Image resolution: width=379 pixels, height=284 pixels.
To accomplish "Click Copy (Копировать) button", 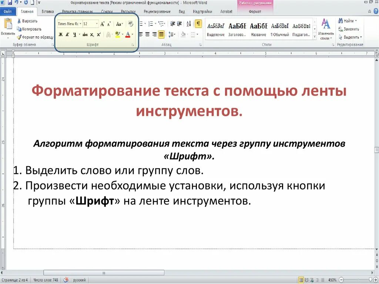I will coord(29,29).
